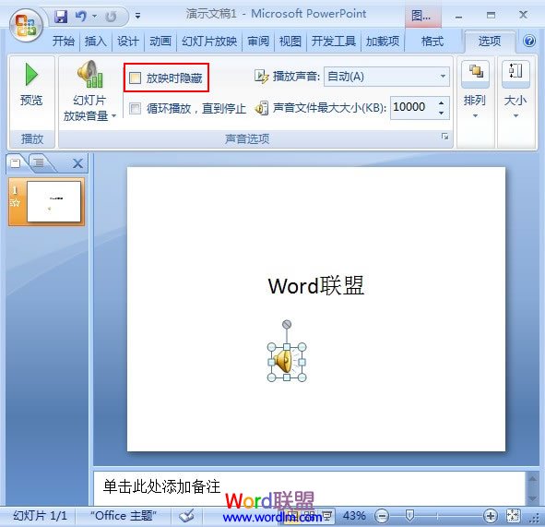Screen dimensions: 545x527
Task: Run the spell check status bar icon
Action: click(186, 516)
